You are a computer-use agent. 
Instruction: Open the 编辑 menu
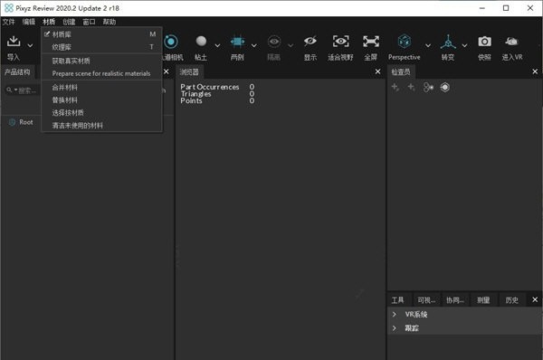pos(29,22)
